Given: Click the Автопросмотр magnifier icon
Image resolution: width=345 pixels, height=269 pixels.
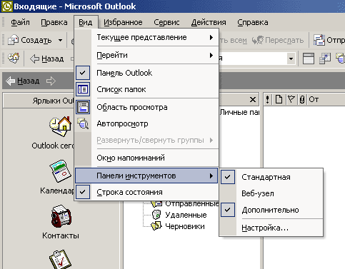Looking at the screenshot, I should click(x=83, y=123).
